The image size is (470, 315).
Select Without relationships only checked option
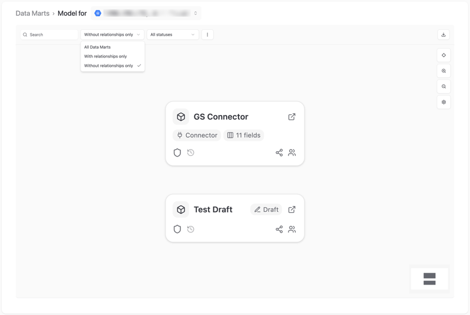coord(112,66)
